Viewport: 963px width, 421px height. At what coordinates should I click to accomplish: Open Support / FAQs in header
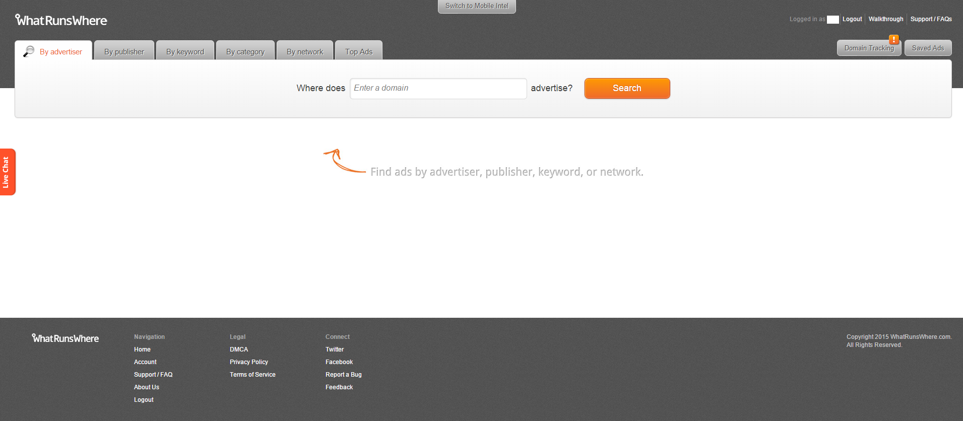tap(931, 19)
